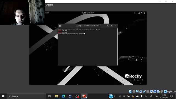The image size is (176, 99).
Task: Open the 'en' keyboard layout indicator
Action: 134,13
